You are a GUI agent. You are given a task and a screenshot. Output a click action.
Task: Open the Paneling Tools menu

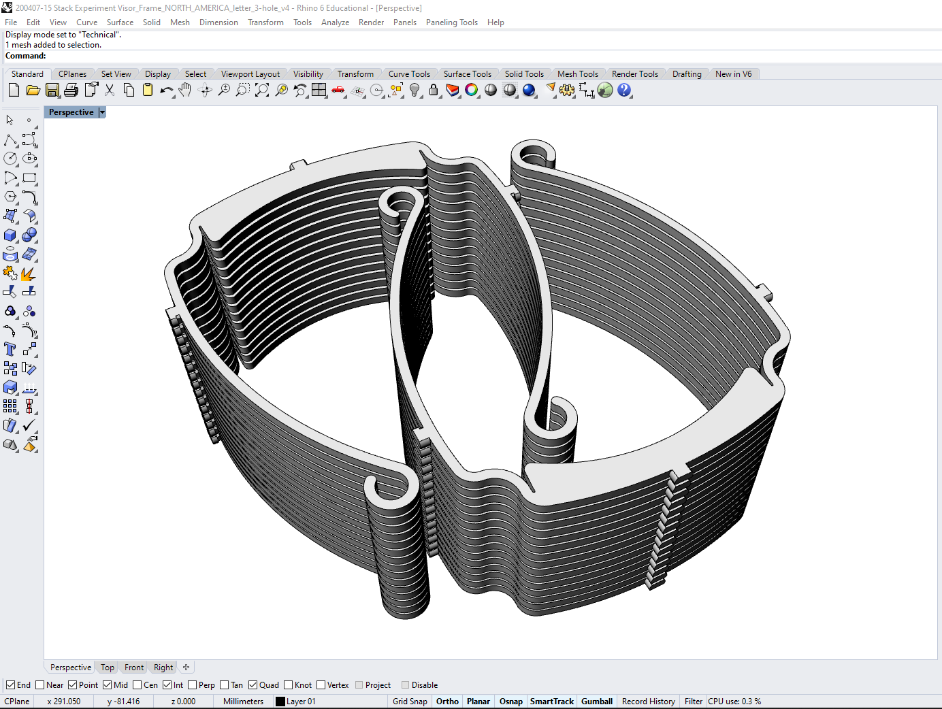452,22
